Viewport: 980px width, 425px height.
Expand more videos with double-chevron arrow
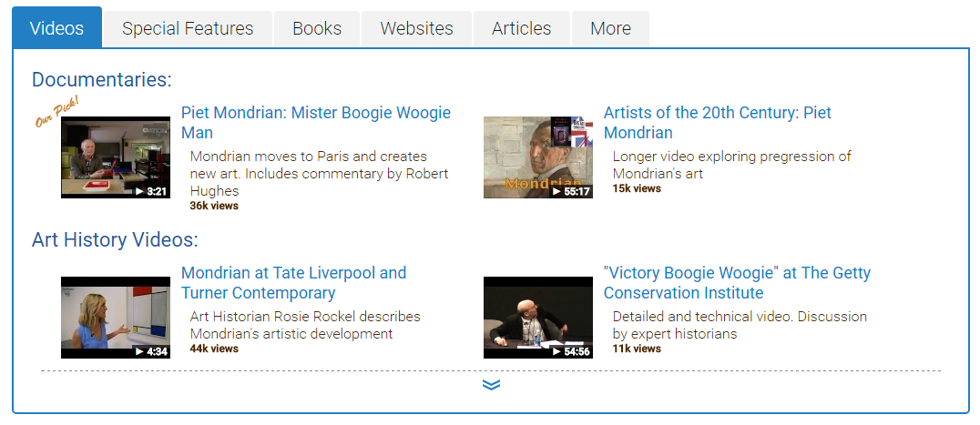click(x=491, y=385)
